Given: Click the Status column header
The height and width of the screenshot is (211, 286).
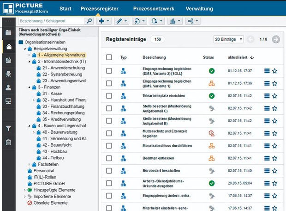Looking at the screenshot, I should (209, 57).
